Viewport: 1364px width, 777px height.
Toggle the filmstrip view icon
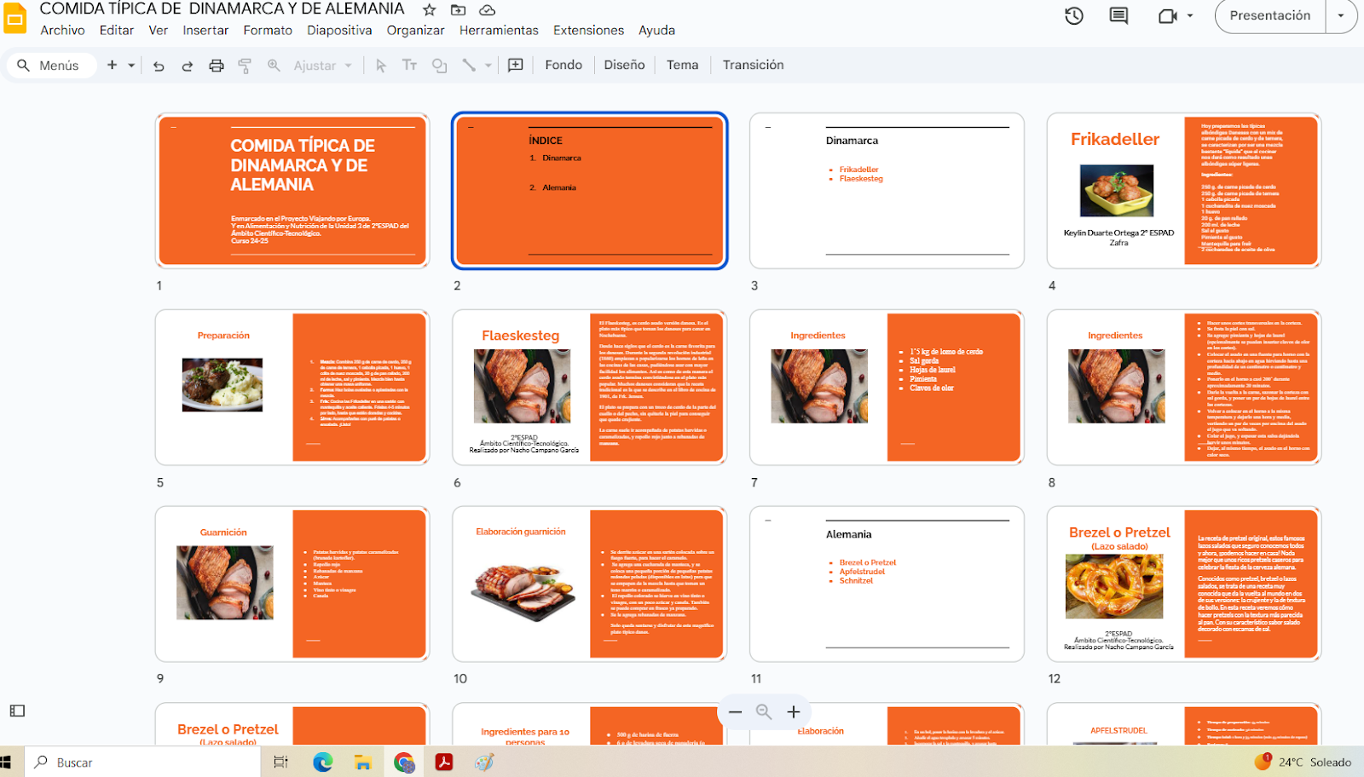coord(17,711)
